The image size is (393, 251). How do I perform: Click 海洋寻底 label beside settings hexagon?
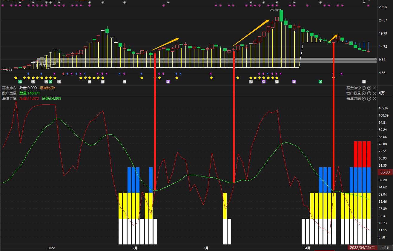(x=354, y=99)
